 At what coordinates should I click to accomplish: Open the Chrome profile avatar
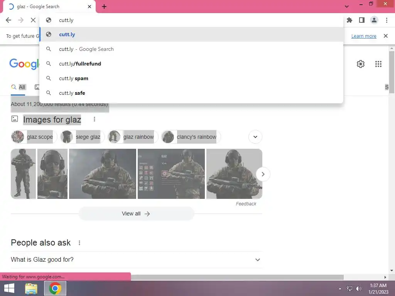tap(374, 20)
